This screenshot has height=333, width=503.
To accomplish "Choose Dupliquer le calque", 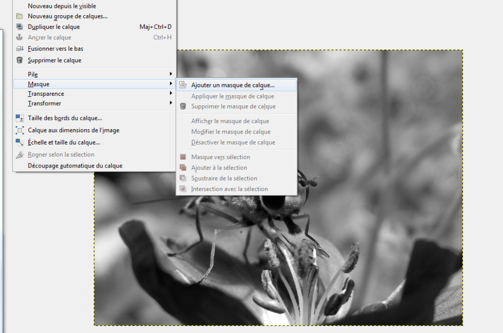I will (x=94, y=27).
